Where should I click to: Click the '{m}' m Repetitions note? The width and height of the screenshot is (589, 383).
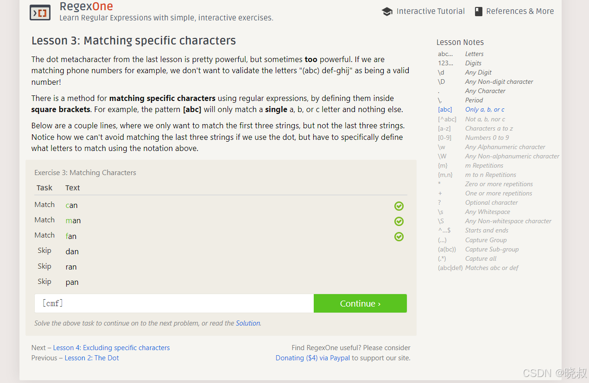coord(470,165)
